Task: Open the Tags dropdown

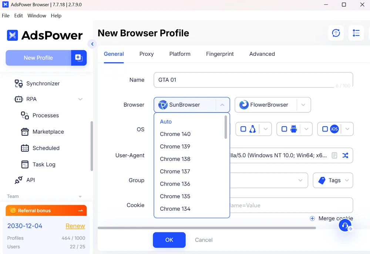Action: tap(333, 180)
